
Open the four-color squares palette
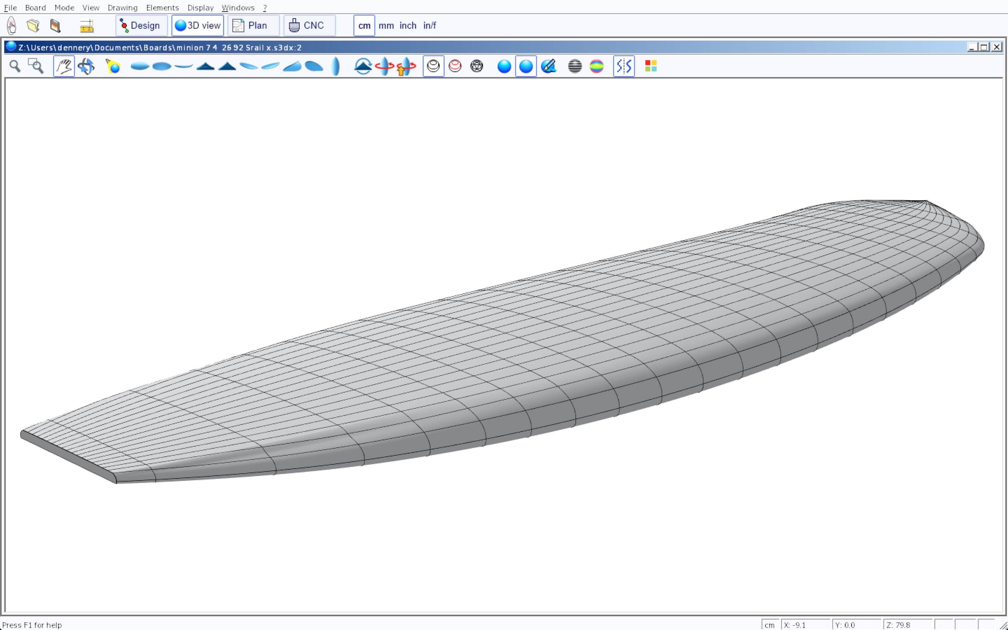tap(651, 66)
